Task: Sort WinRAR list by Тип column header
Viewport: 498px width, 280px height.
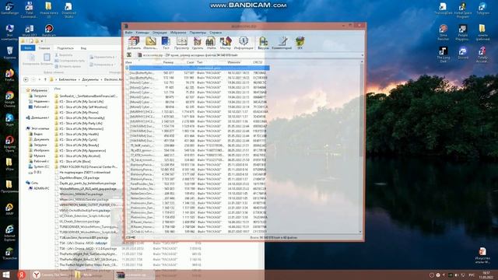Action: pos(200,62)
